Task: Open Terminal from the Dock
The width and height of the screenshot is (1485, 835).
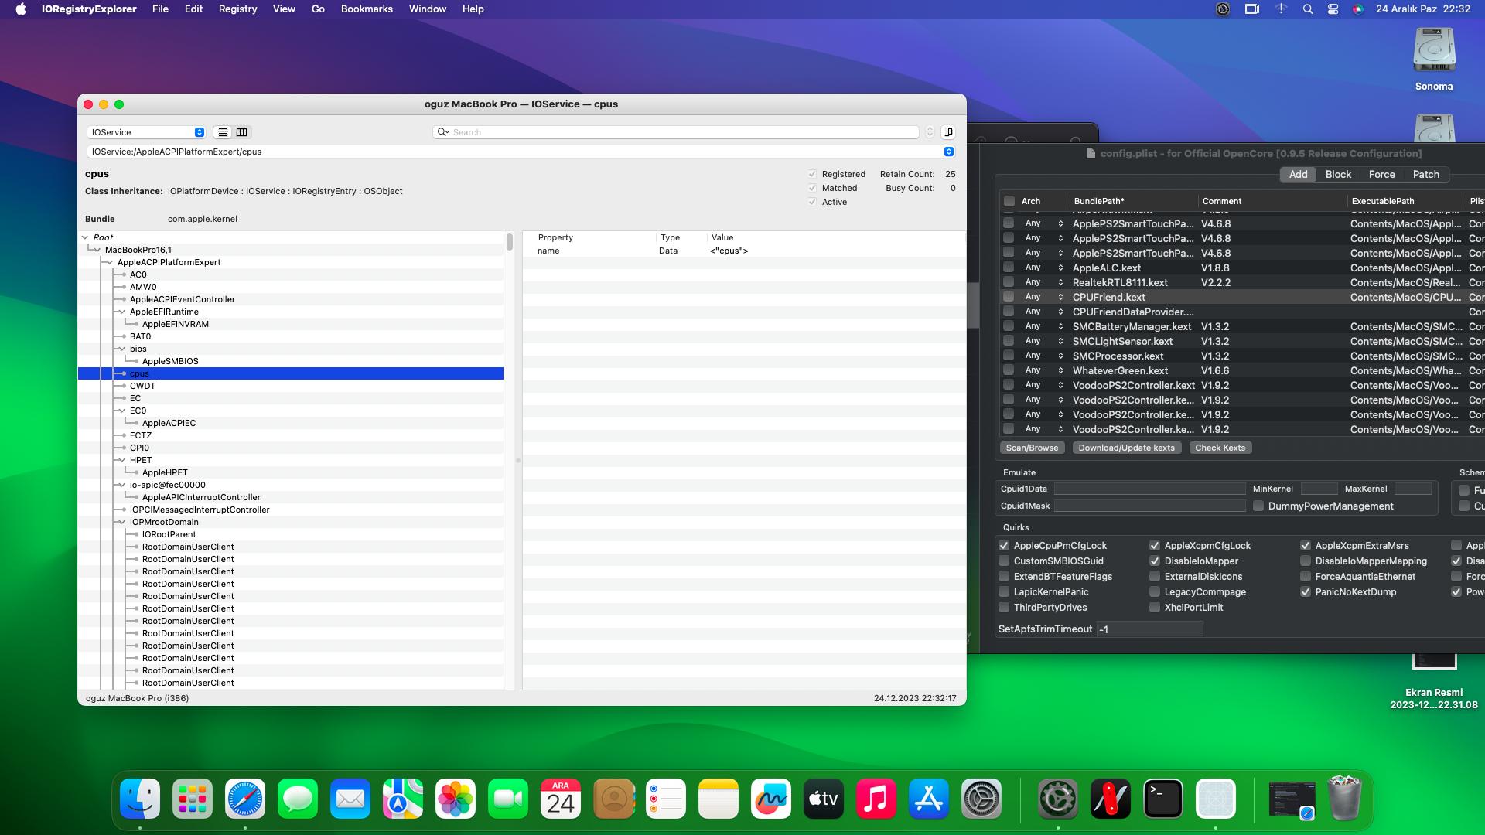Action: click(1163, 799)
